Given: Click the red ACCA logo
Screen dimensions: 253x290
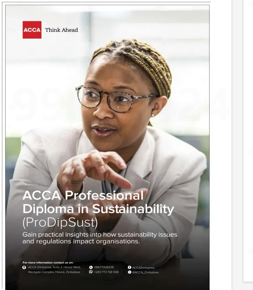Looking at the screenshot, I should pos(32,30).
